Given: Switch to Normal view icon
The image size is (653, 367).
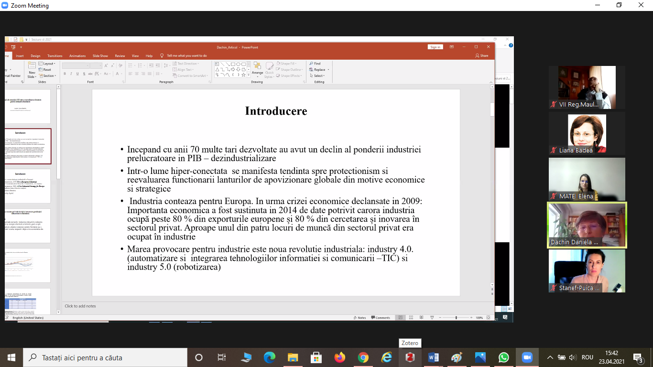Looking at the screenshot, I should pos(401,317).
